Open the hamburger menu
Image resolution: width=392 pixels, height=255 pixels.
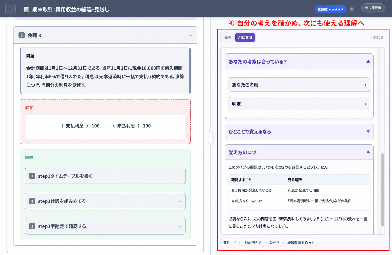point(10,9)
